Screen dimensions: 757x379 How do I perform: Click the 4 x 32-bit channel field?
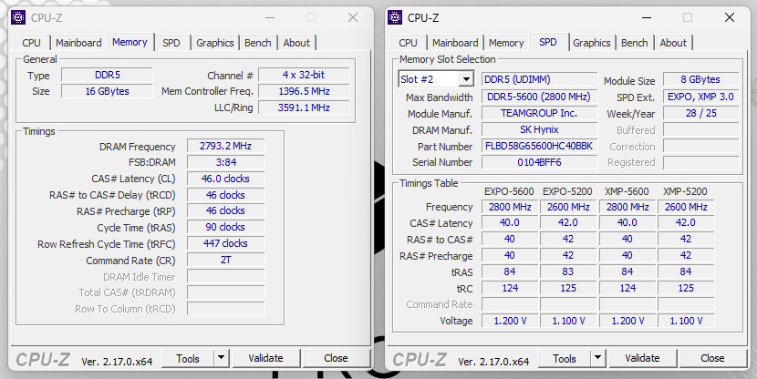pos(304,76)
